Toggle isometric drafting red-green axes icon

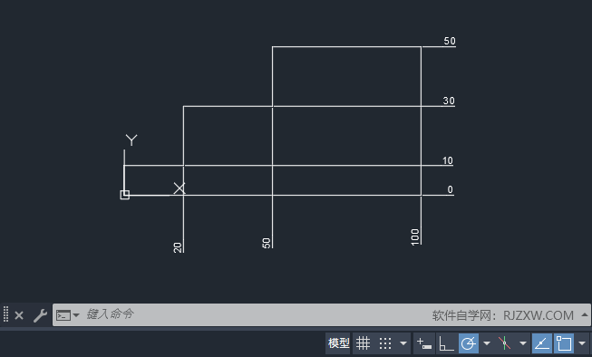(504, 343)
